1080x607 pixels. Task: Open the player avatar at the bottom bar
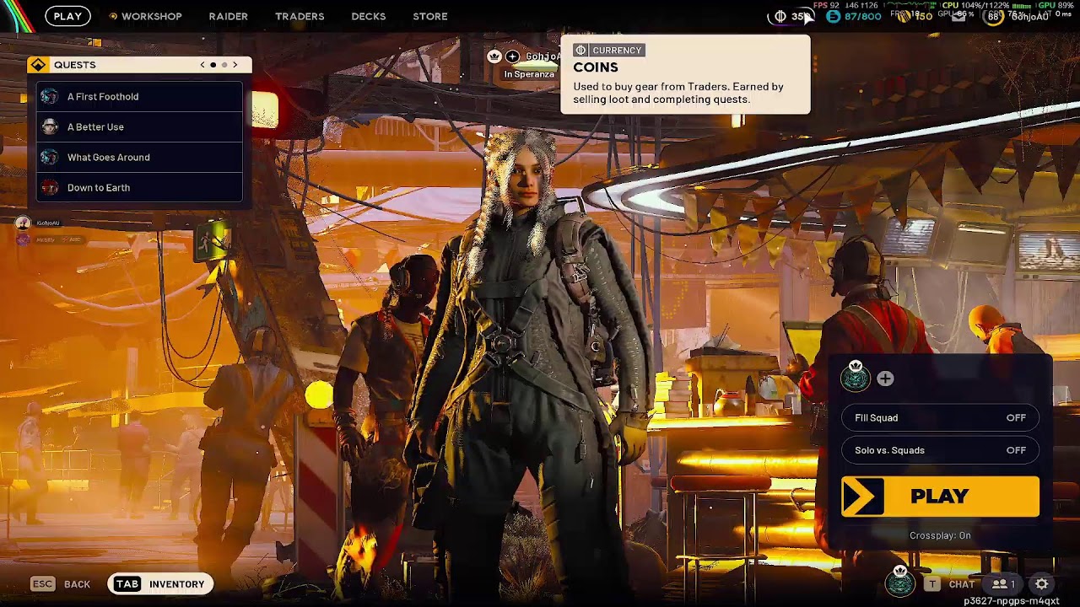900,582
